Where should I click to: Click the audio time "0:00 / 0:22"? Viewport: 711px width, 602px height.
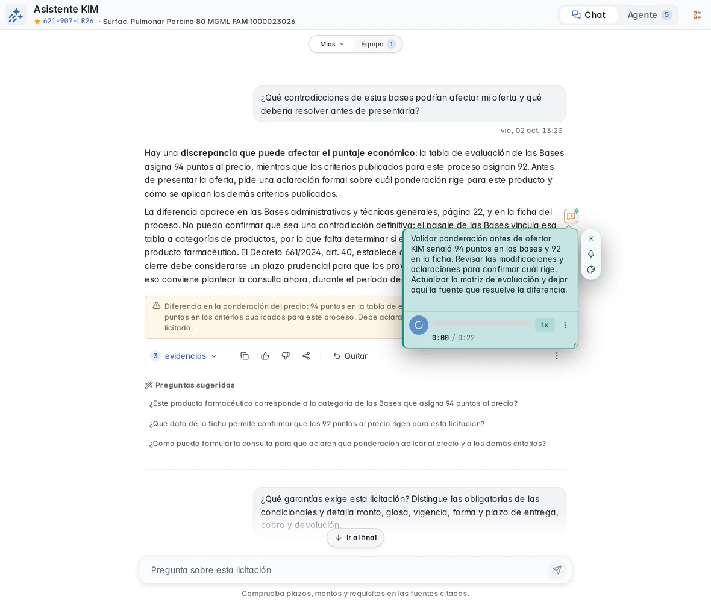coord(454,338)
